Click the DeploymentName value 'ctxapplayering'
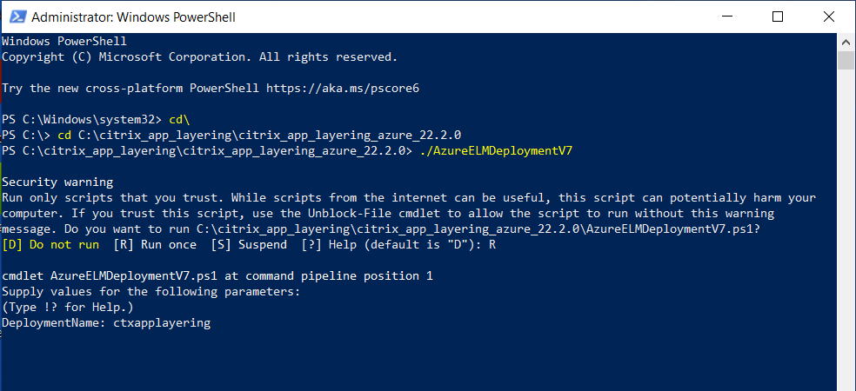The height and width of the screenshot is (391, 856). pyautogui.click(x=162, y=322)
